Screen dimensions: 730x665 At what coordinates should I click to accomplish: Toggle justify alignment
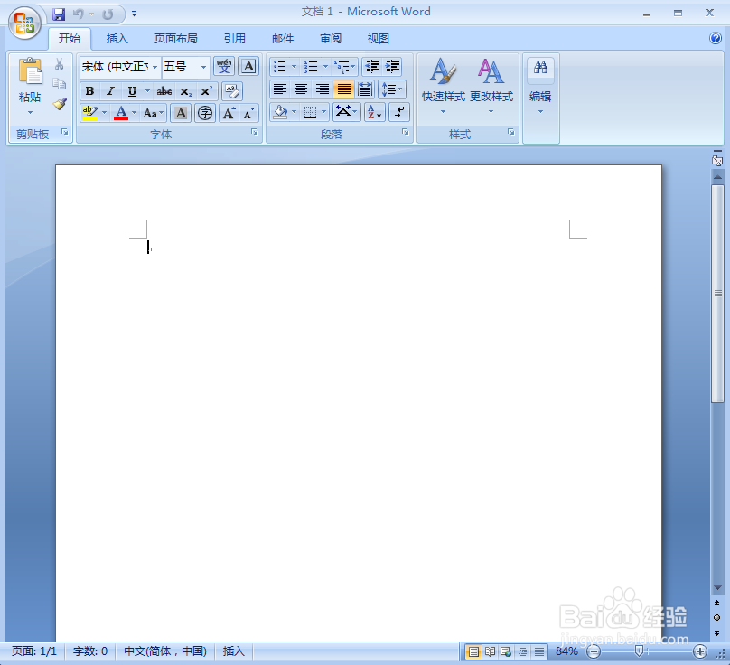(343, 89)
